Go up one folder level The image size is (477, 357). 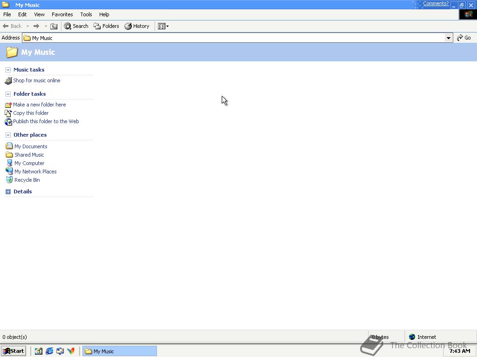54,26
